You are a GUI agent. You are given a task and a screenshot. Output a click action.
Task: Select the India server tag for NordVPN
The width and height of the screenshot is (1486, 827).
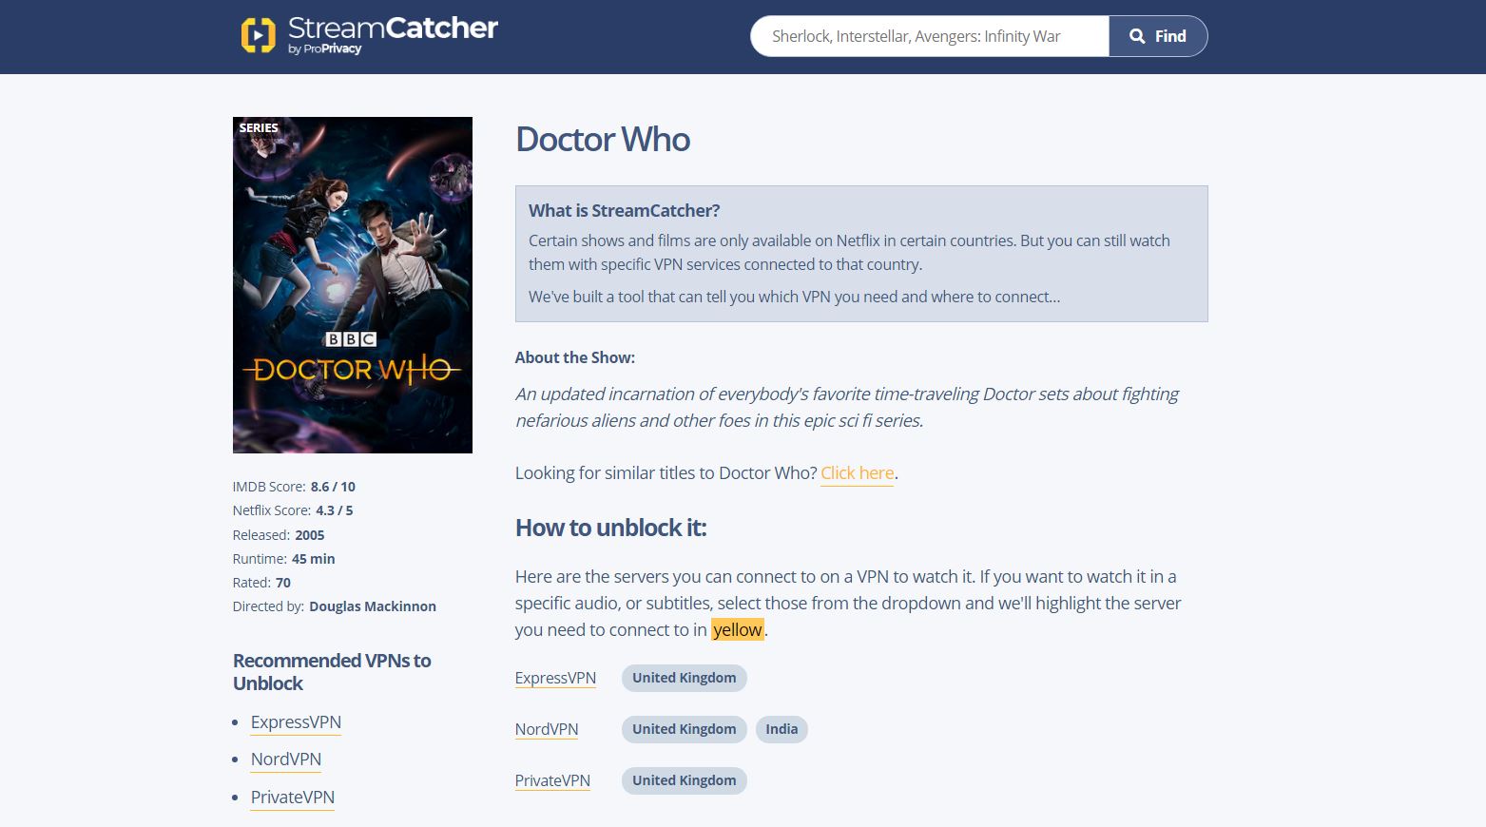781,729
